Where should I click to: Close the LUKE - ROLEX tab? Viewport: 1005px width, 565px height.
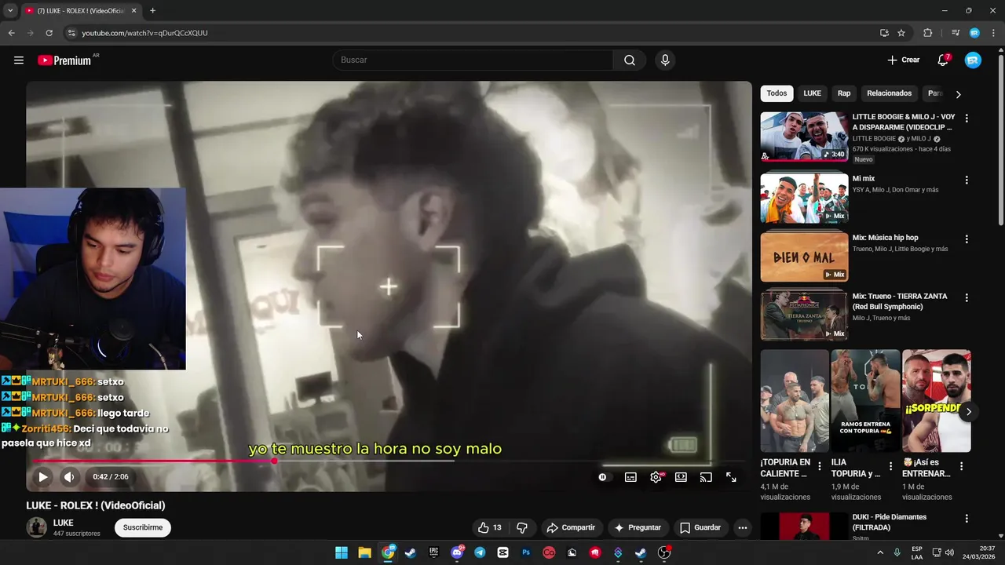click(x=134, y=11)
